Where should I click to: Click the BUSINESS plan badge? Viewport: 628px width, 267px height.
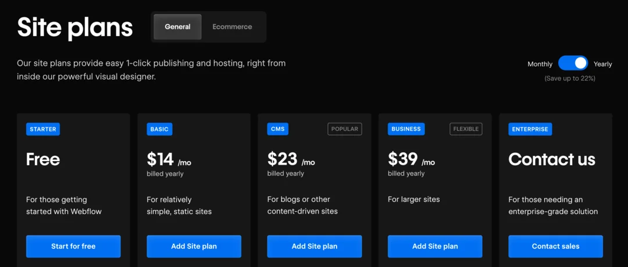406,129
